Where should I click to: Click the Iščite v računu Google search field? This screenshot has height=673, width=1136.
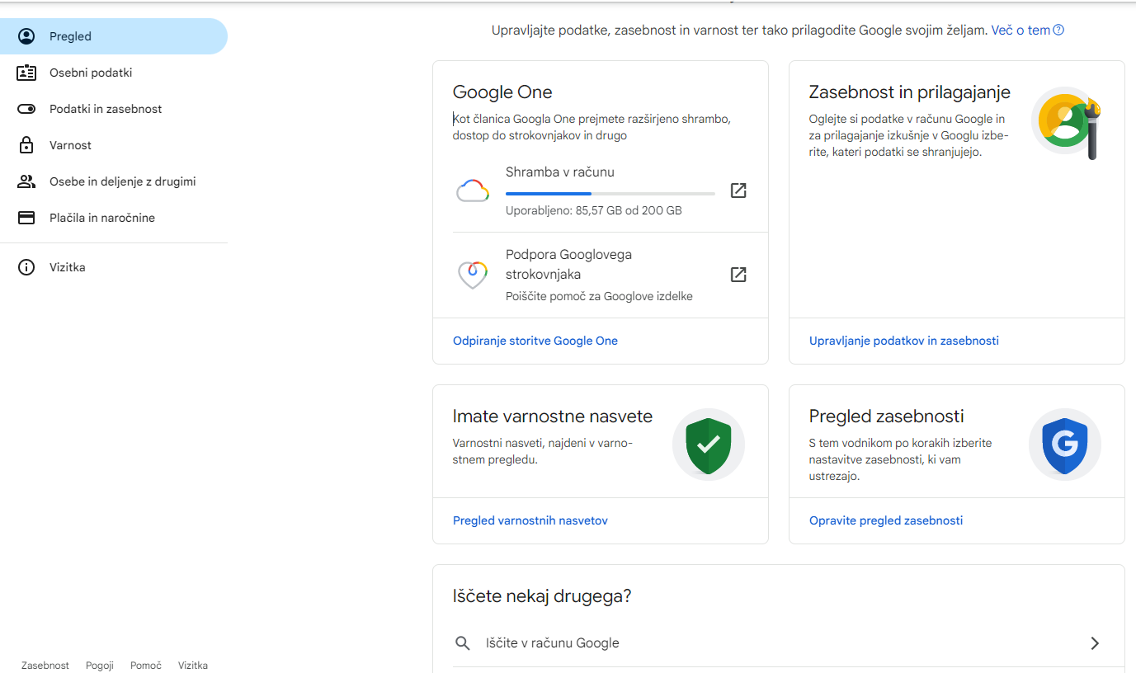click(779, 643)
